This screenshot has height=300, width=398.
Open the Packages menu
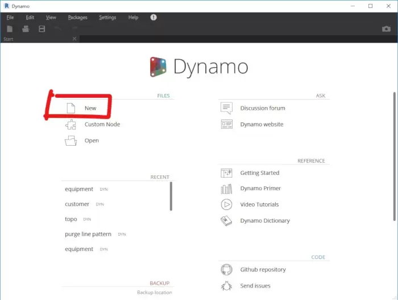(x=77, y=18)
